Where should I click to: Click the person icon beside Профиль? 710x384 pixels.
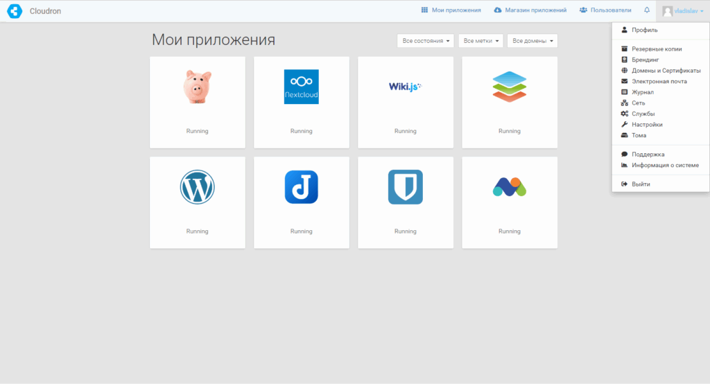625,30
